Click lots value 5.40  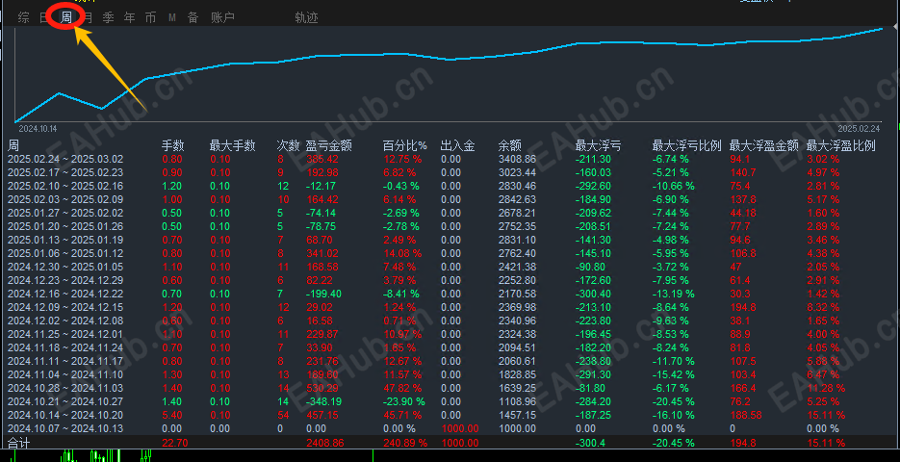pos(172,415)
